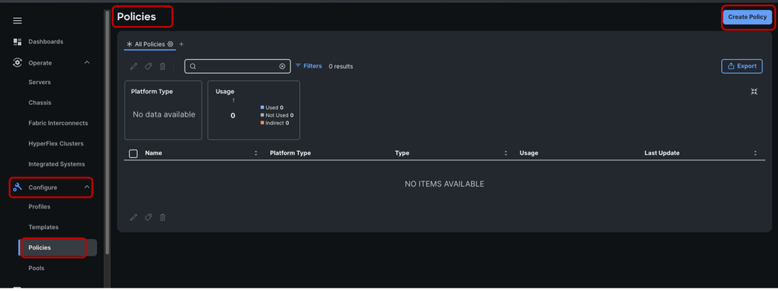Open Chassis under Operate
Viewport: 778px width, 291px height.
click(x=40, y=103)
